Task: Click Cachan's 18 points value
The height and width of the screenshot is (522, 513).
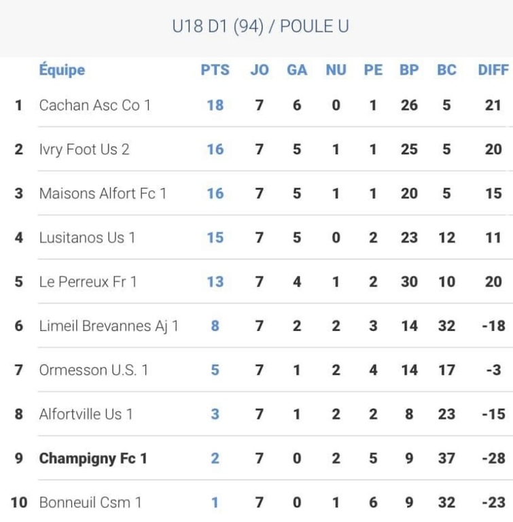Action: (x=215, y=105)
